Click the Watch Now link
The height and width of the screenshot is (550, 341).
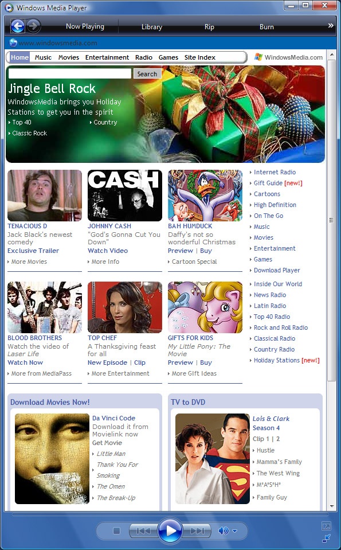tap(25, 362)
